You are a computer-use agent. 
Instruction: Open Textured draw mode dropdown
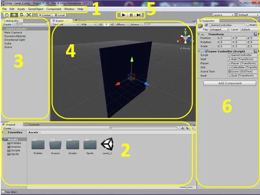[x=66, y=25]
